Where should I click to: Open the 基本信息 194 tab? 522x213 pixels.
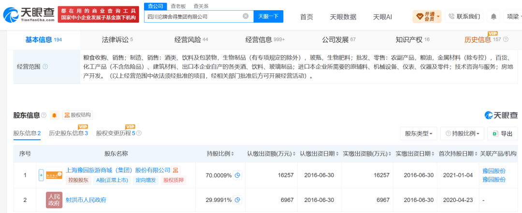click(43, 40)
